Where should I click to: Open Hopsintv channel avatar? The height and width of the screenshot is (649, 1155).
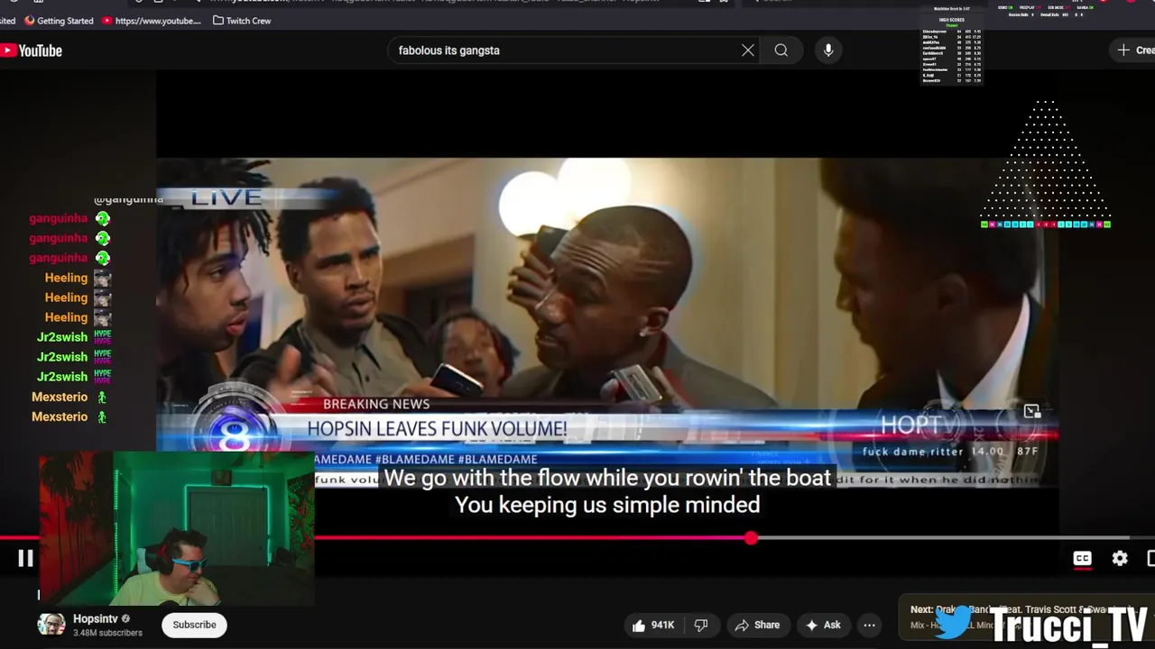(51, 625)
